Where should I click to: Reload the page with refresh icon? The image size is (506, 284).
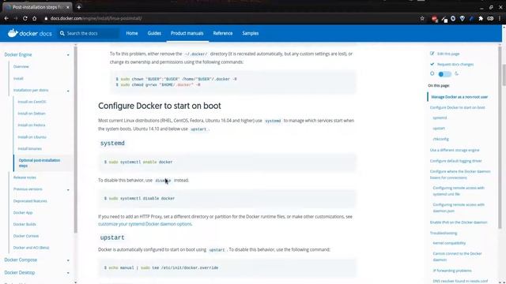(25, 18)
